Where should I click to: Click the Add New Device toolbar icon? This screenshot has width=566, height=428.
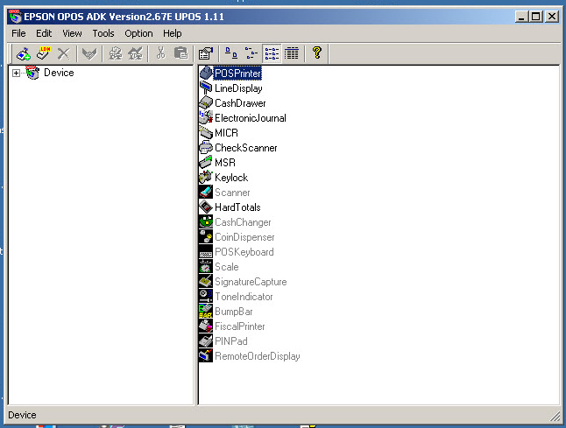coord(24,53)
